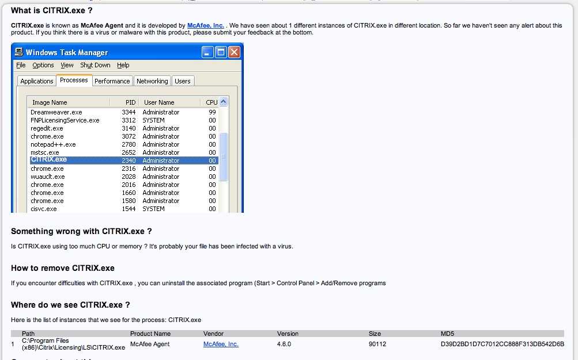Image resolution: width=578 pixels, height=360 pixels.
Task: Open the Help menu in Task Manager
Action: (123, 66)
